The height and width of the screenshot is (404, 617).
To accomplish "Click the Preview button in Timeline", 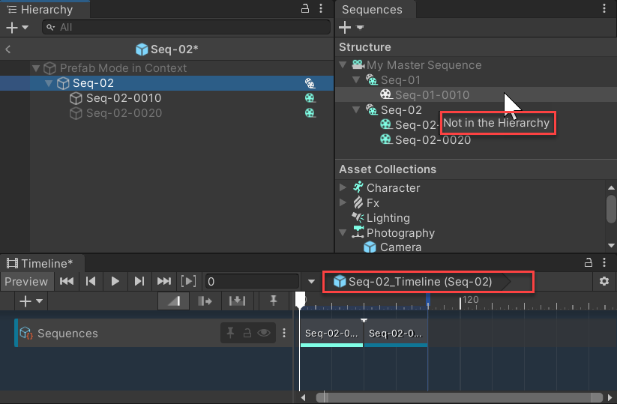I will click(x=26, y=281).
